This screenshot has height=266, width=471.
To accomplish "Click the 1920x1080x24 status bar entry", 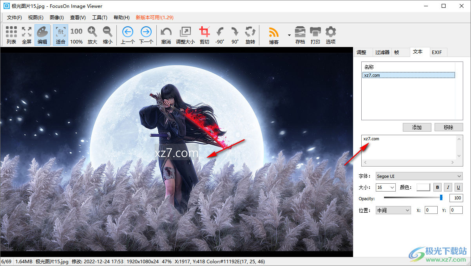I will (143, 261).
